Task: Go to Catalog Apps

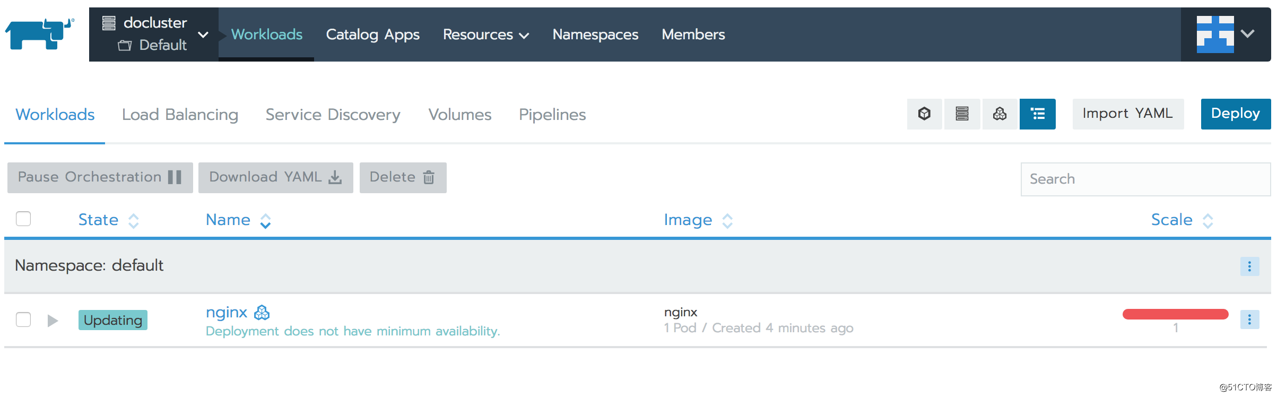Action: pyautogui.click(x=372, y=34)
